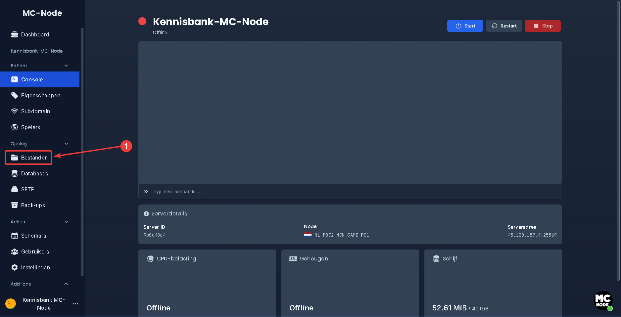The image size is (621, 317).
Task: Click the MC Node chat widget
Action: tap(603, 300)
